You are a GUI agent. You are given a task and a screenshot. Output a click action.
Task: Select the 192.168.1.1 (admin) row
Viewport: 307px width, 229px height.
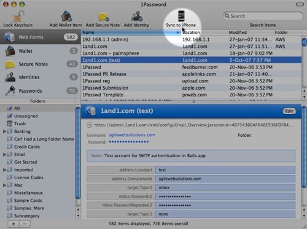click(x=191, y=39)
